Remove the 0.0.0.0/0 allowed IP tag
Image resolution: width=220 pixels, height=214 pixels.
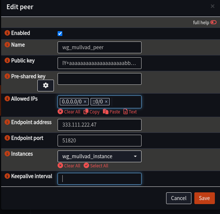(x=85, y=102)
